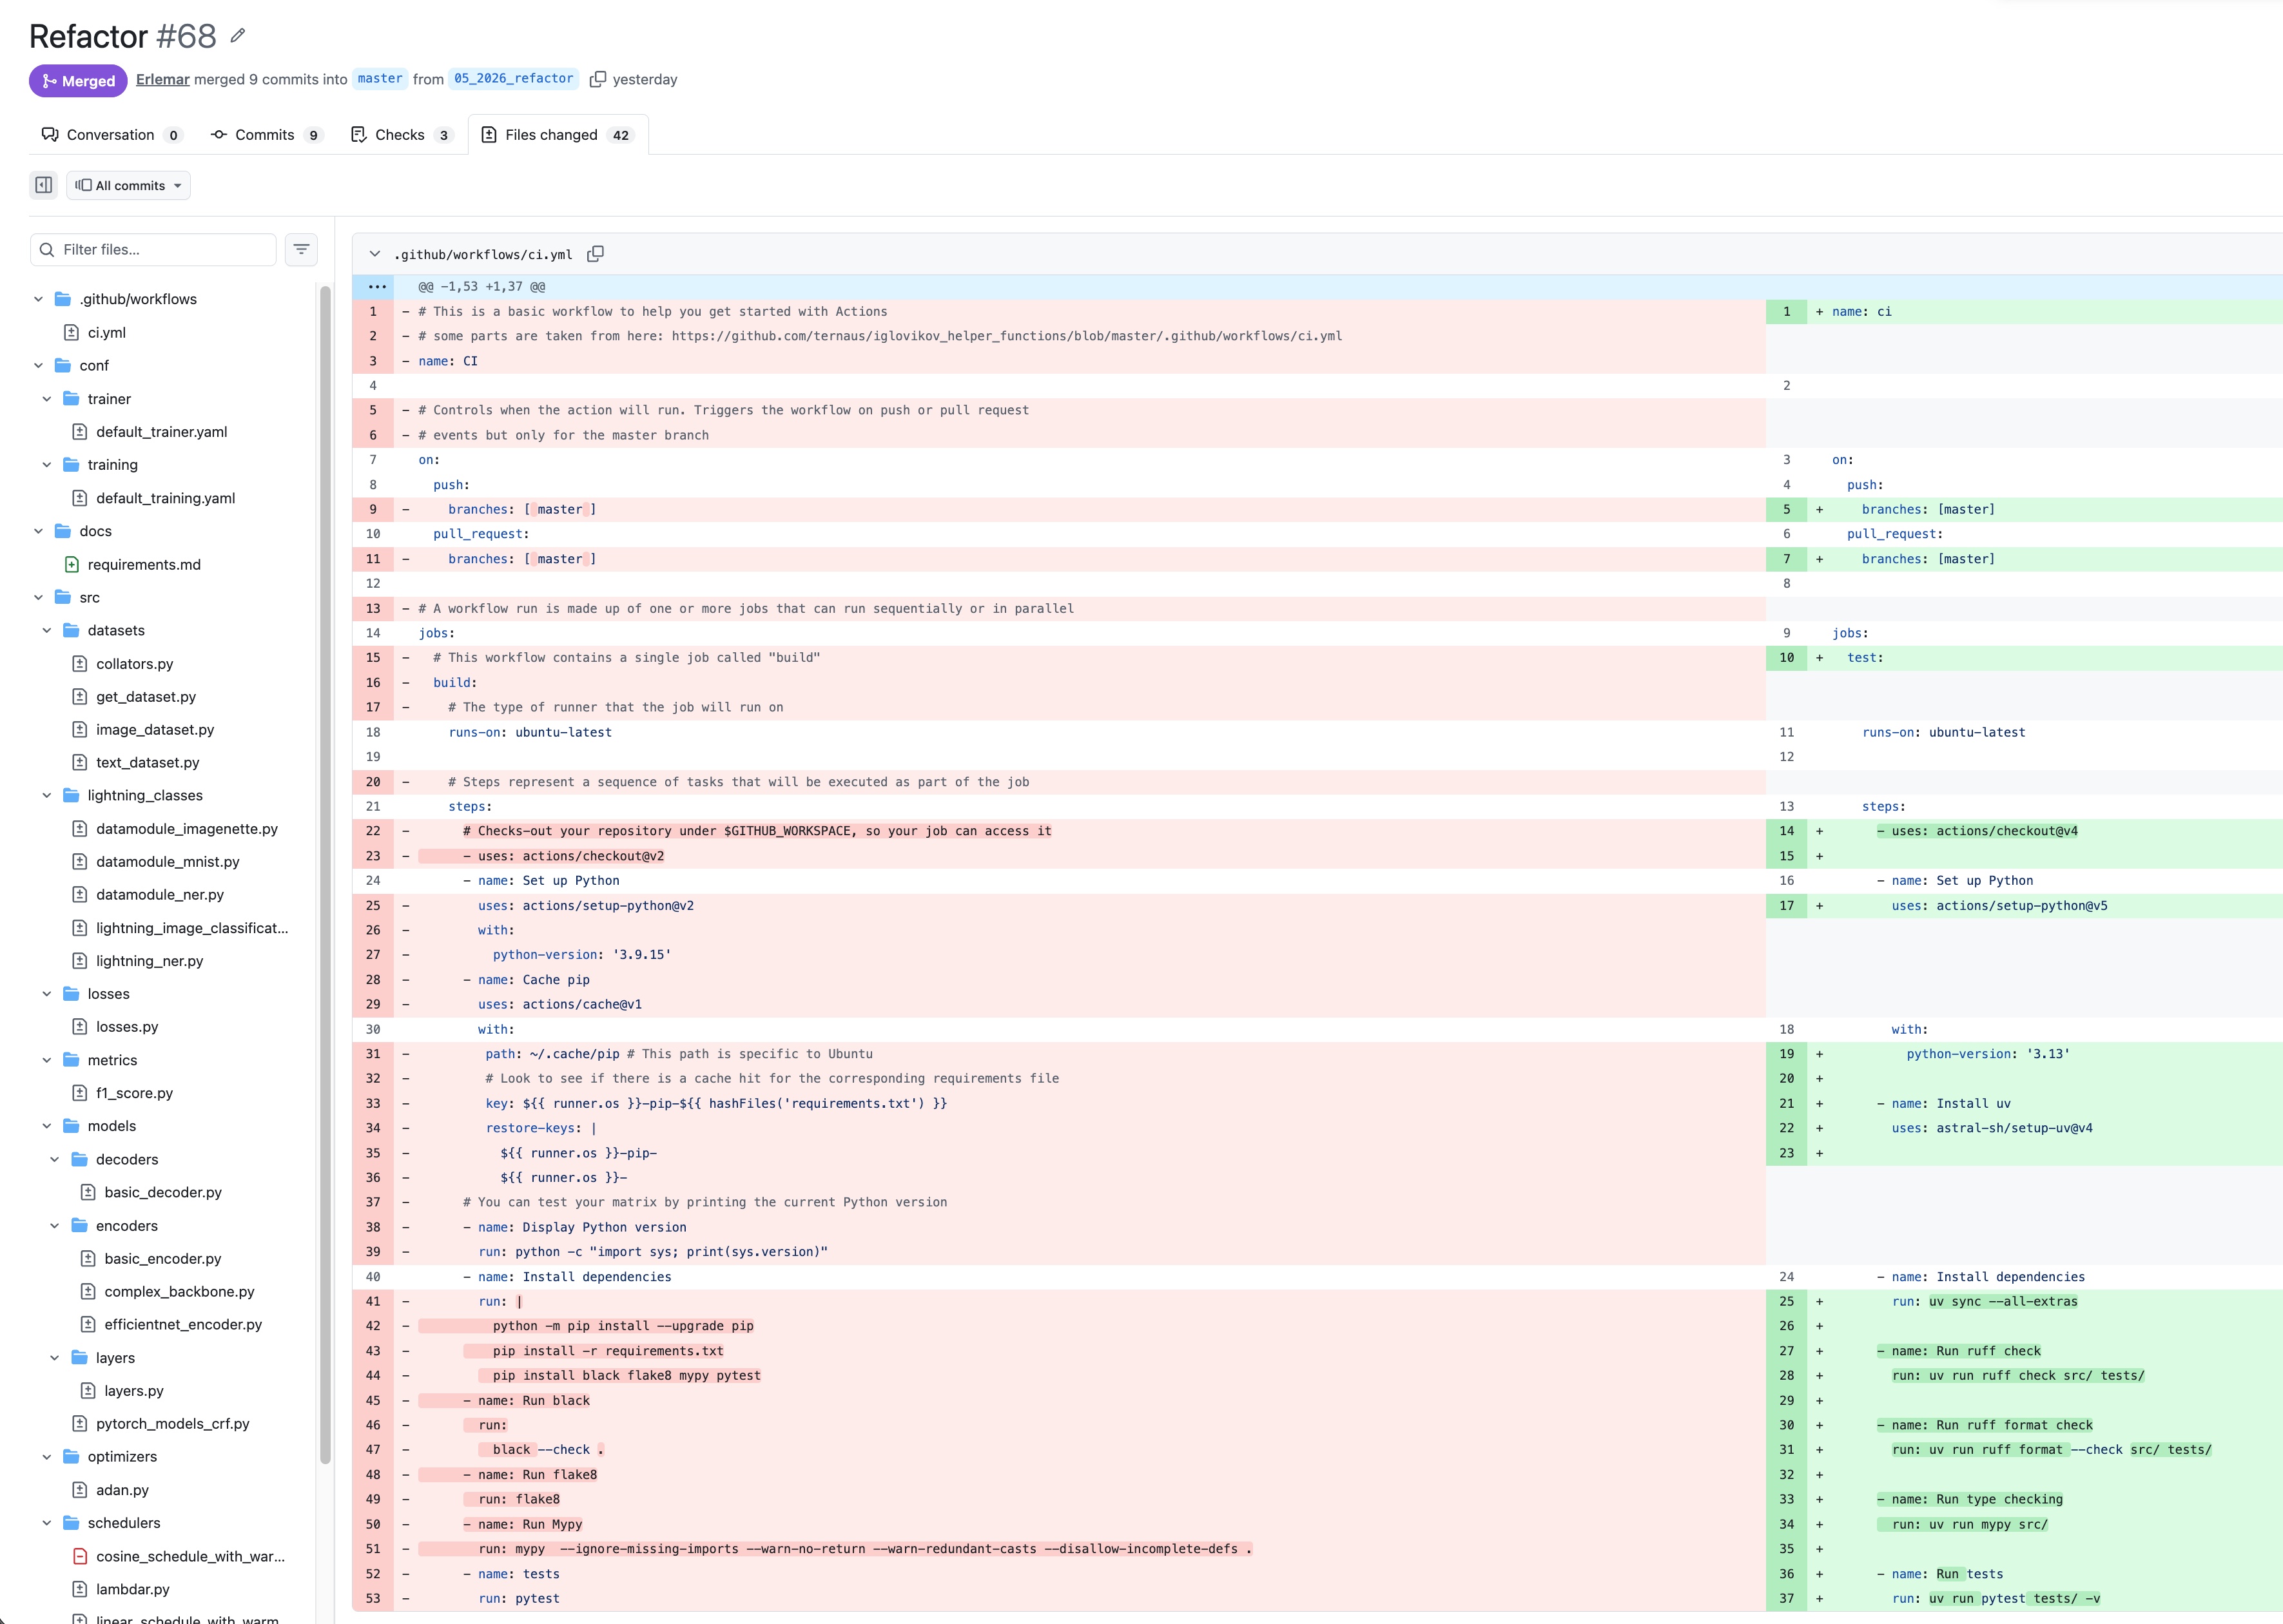
Task: Click the yesterday timestamp
Action: tap(645, 79)
